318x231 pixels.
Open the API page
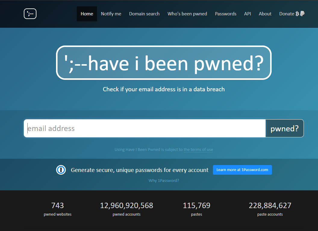(x=248, y=14)
